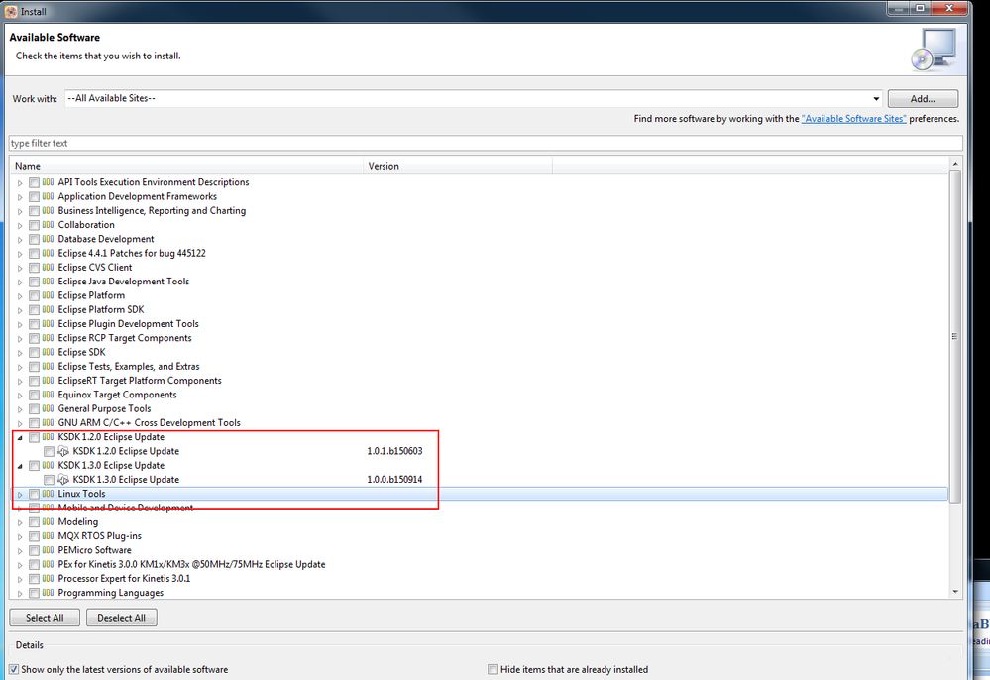Collapse the KSDK 1.3.0 Eclipse Update category
990x680 pixels.
(20, 465)
